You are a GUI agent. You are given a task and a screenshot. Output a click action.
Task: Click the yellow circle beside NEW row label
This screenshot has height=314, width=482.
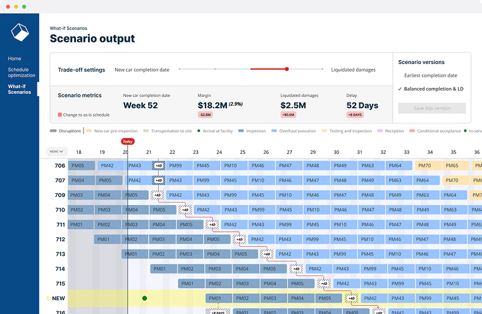[48, 298]
